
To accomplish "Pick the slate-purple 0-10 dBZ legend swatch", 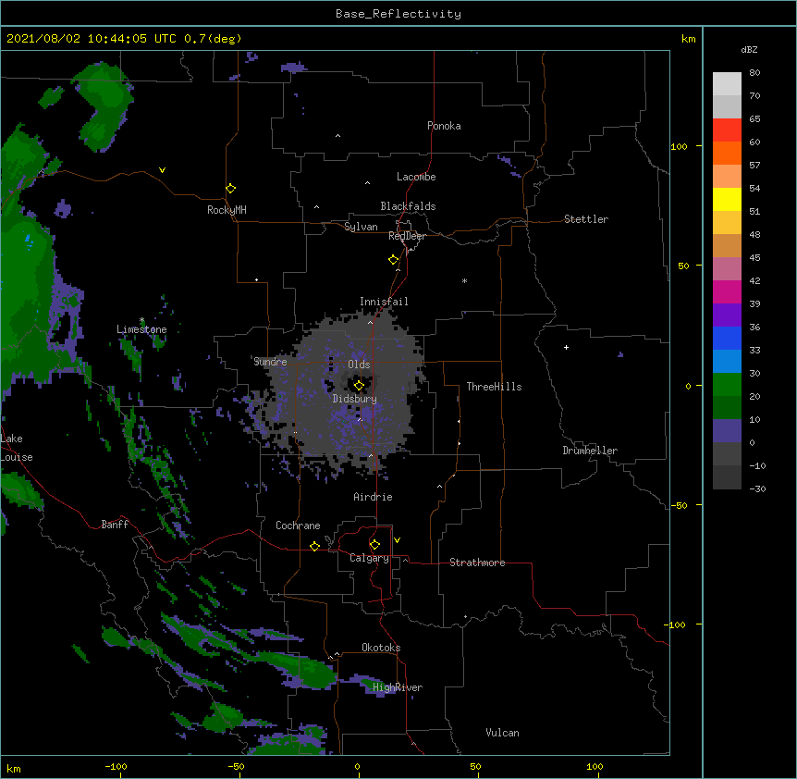I will pos(727,431).
